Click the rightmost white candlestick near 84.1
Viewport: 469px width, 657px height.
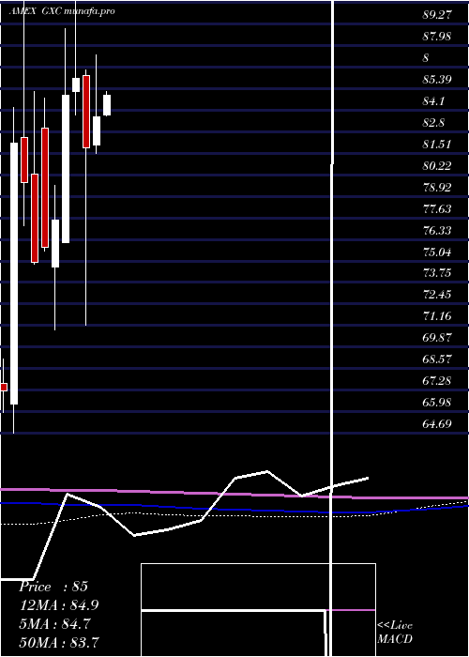pyautogui.click(x=107, y=105)
